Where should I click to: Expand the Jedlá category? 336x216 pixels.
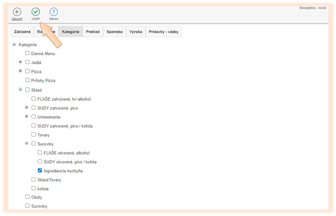click(20, 62)
